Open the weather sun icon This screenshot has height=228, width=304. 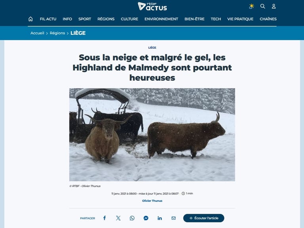(251, 6)
